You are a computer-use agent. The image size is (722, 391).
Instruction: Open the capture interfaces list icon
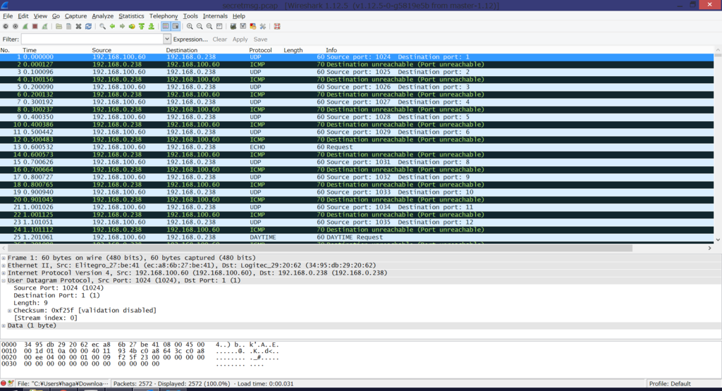point(6,27)
